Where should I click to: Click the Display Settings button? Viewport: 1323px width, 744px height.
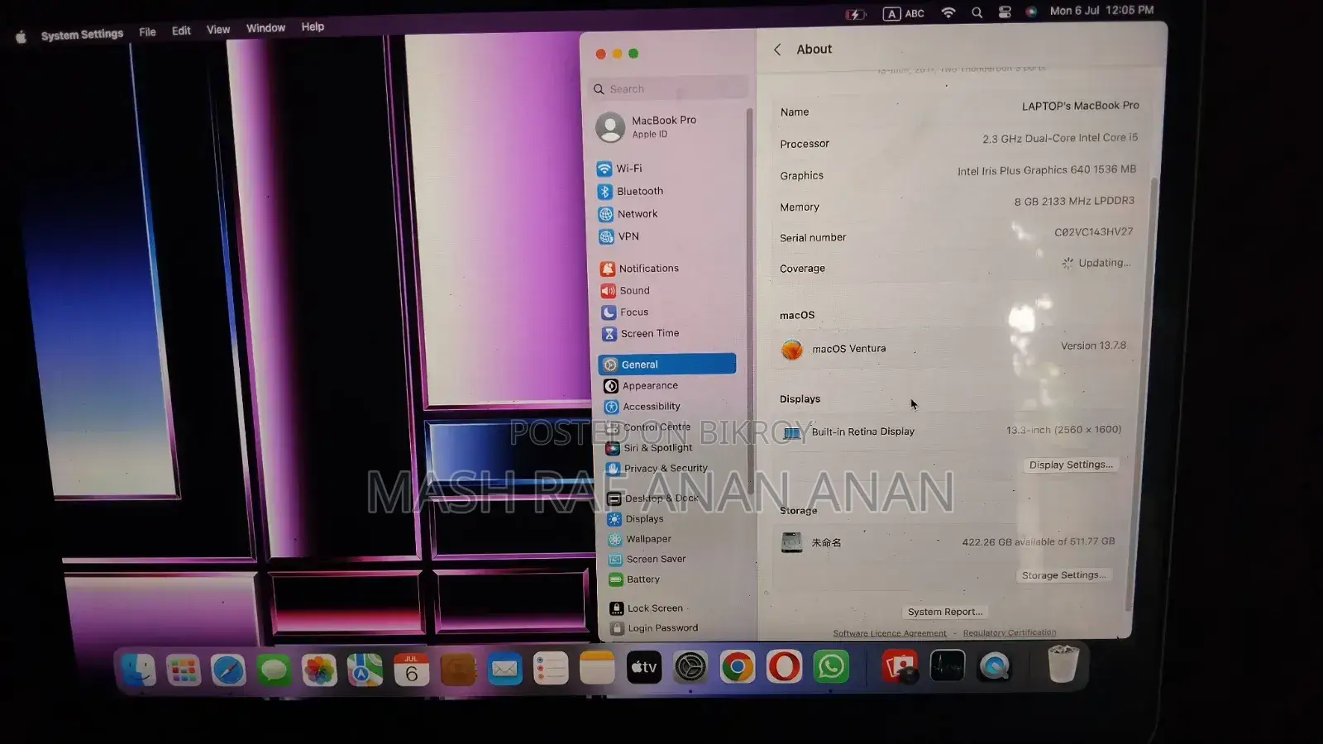(x=1071, y=465)
